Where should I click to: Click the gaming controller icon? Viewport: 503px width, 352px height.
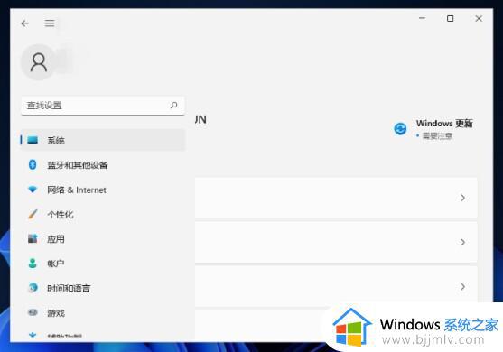(33, 312)
